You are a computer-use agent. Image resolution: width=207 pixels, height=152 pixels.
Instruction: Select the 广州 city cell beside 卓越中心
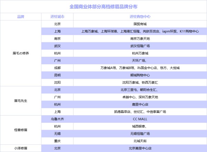[x=57, y=97]
